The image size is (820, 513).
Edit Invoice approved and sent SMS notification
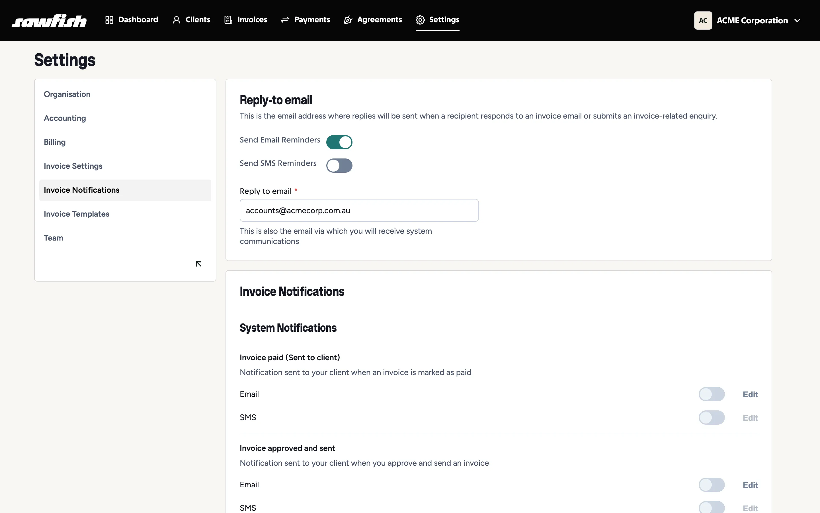tap(750, 508)
